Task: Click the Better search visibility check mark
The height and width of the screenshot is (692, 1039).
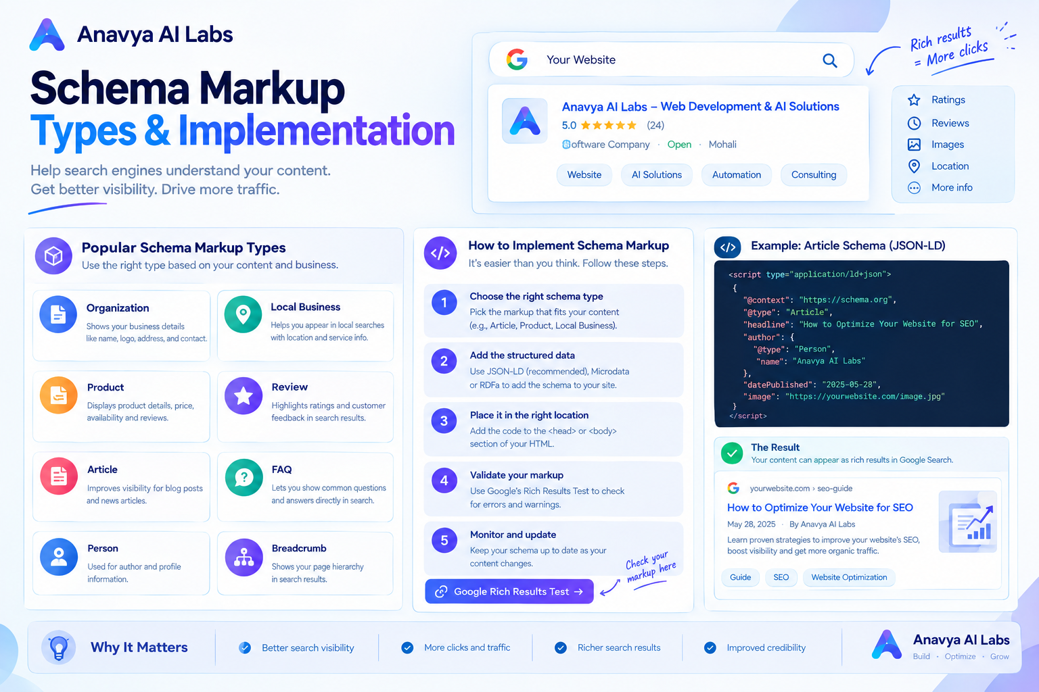Action: click(x=245, y=647)
